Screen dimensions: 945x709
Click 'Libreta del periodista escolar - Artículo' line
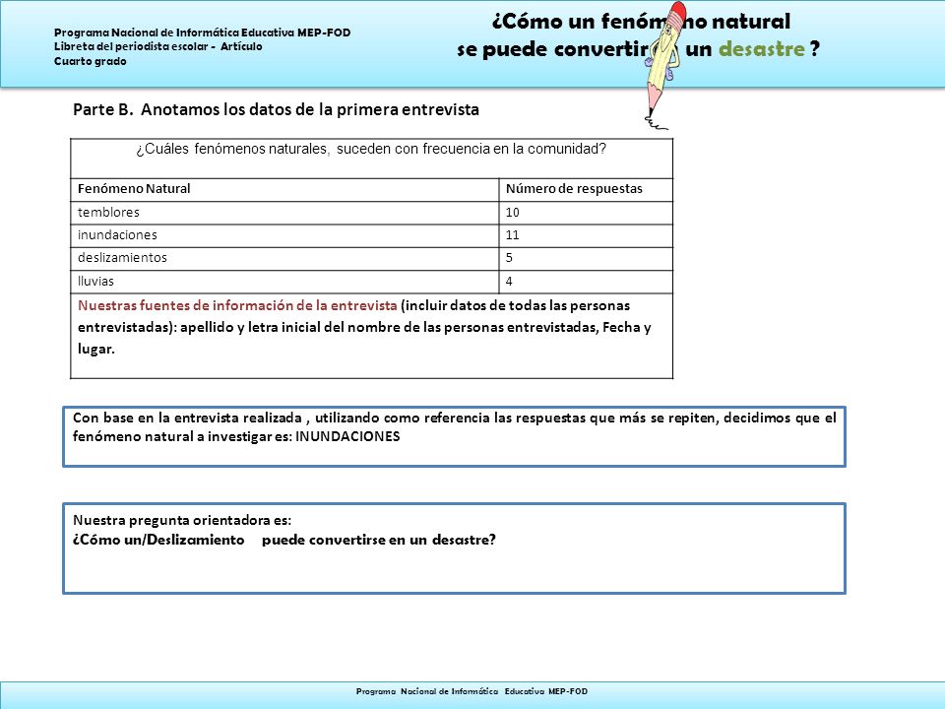click(x=157, y=46)
